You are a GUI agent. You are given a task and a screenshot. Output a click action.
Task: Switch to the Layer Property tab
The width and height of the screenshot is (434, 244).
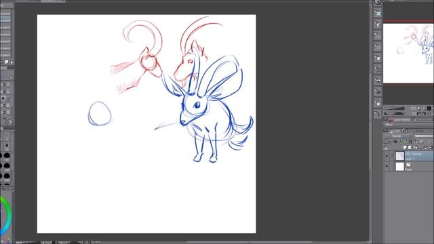[x=400, y=120]
